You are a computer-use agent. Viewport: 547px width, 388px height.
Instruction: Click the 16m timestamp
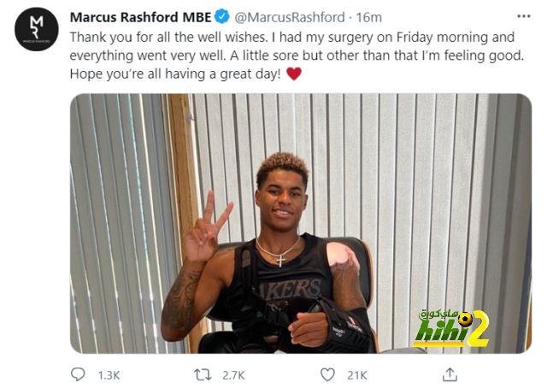[x=368, y=17]
